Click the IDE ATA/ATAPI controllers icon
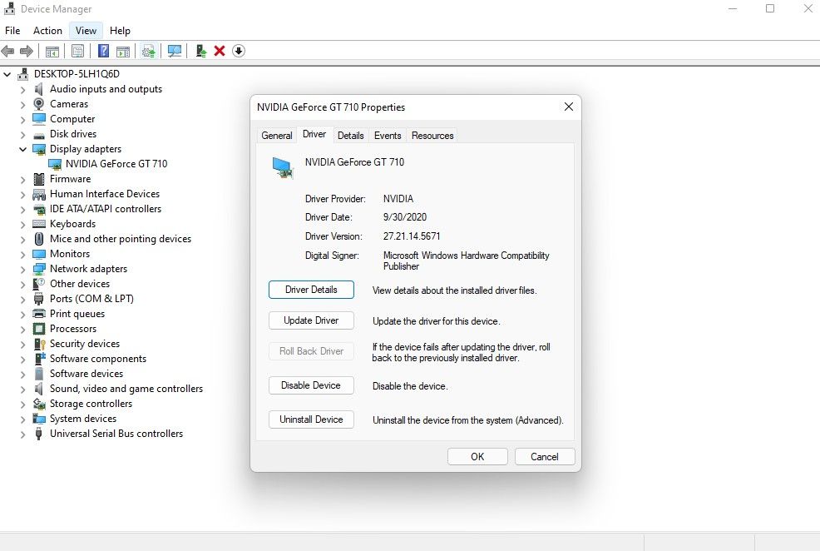The width and height of the screenshot is (820, 551). click(x=39, y=209)
